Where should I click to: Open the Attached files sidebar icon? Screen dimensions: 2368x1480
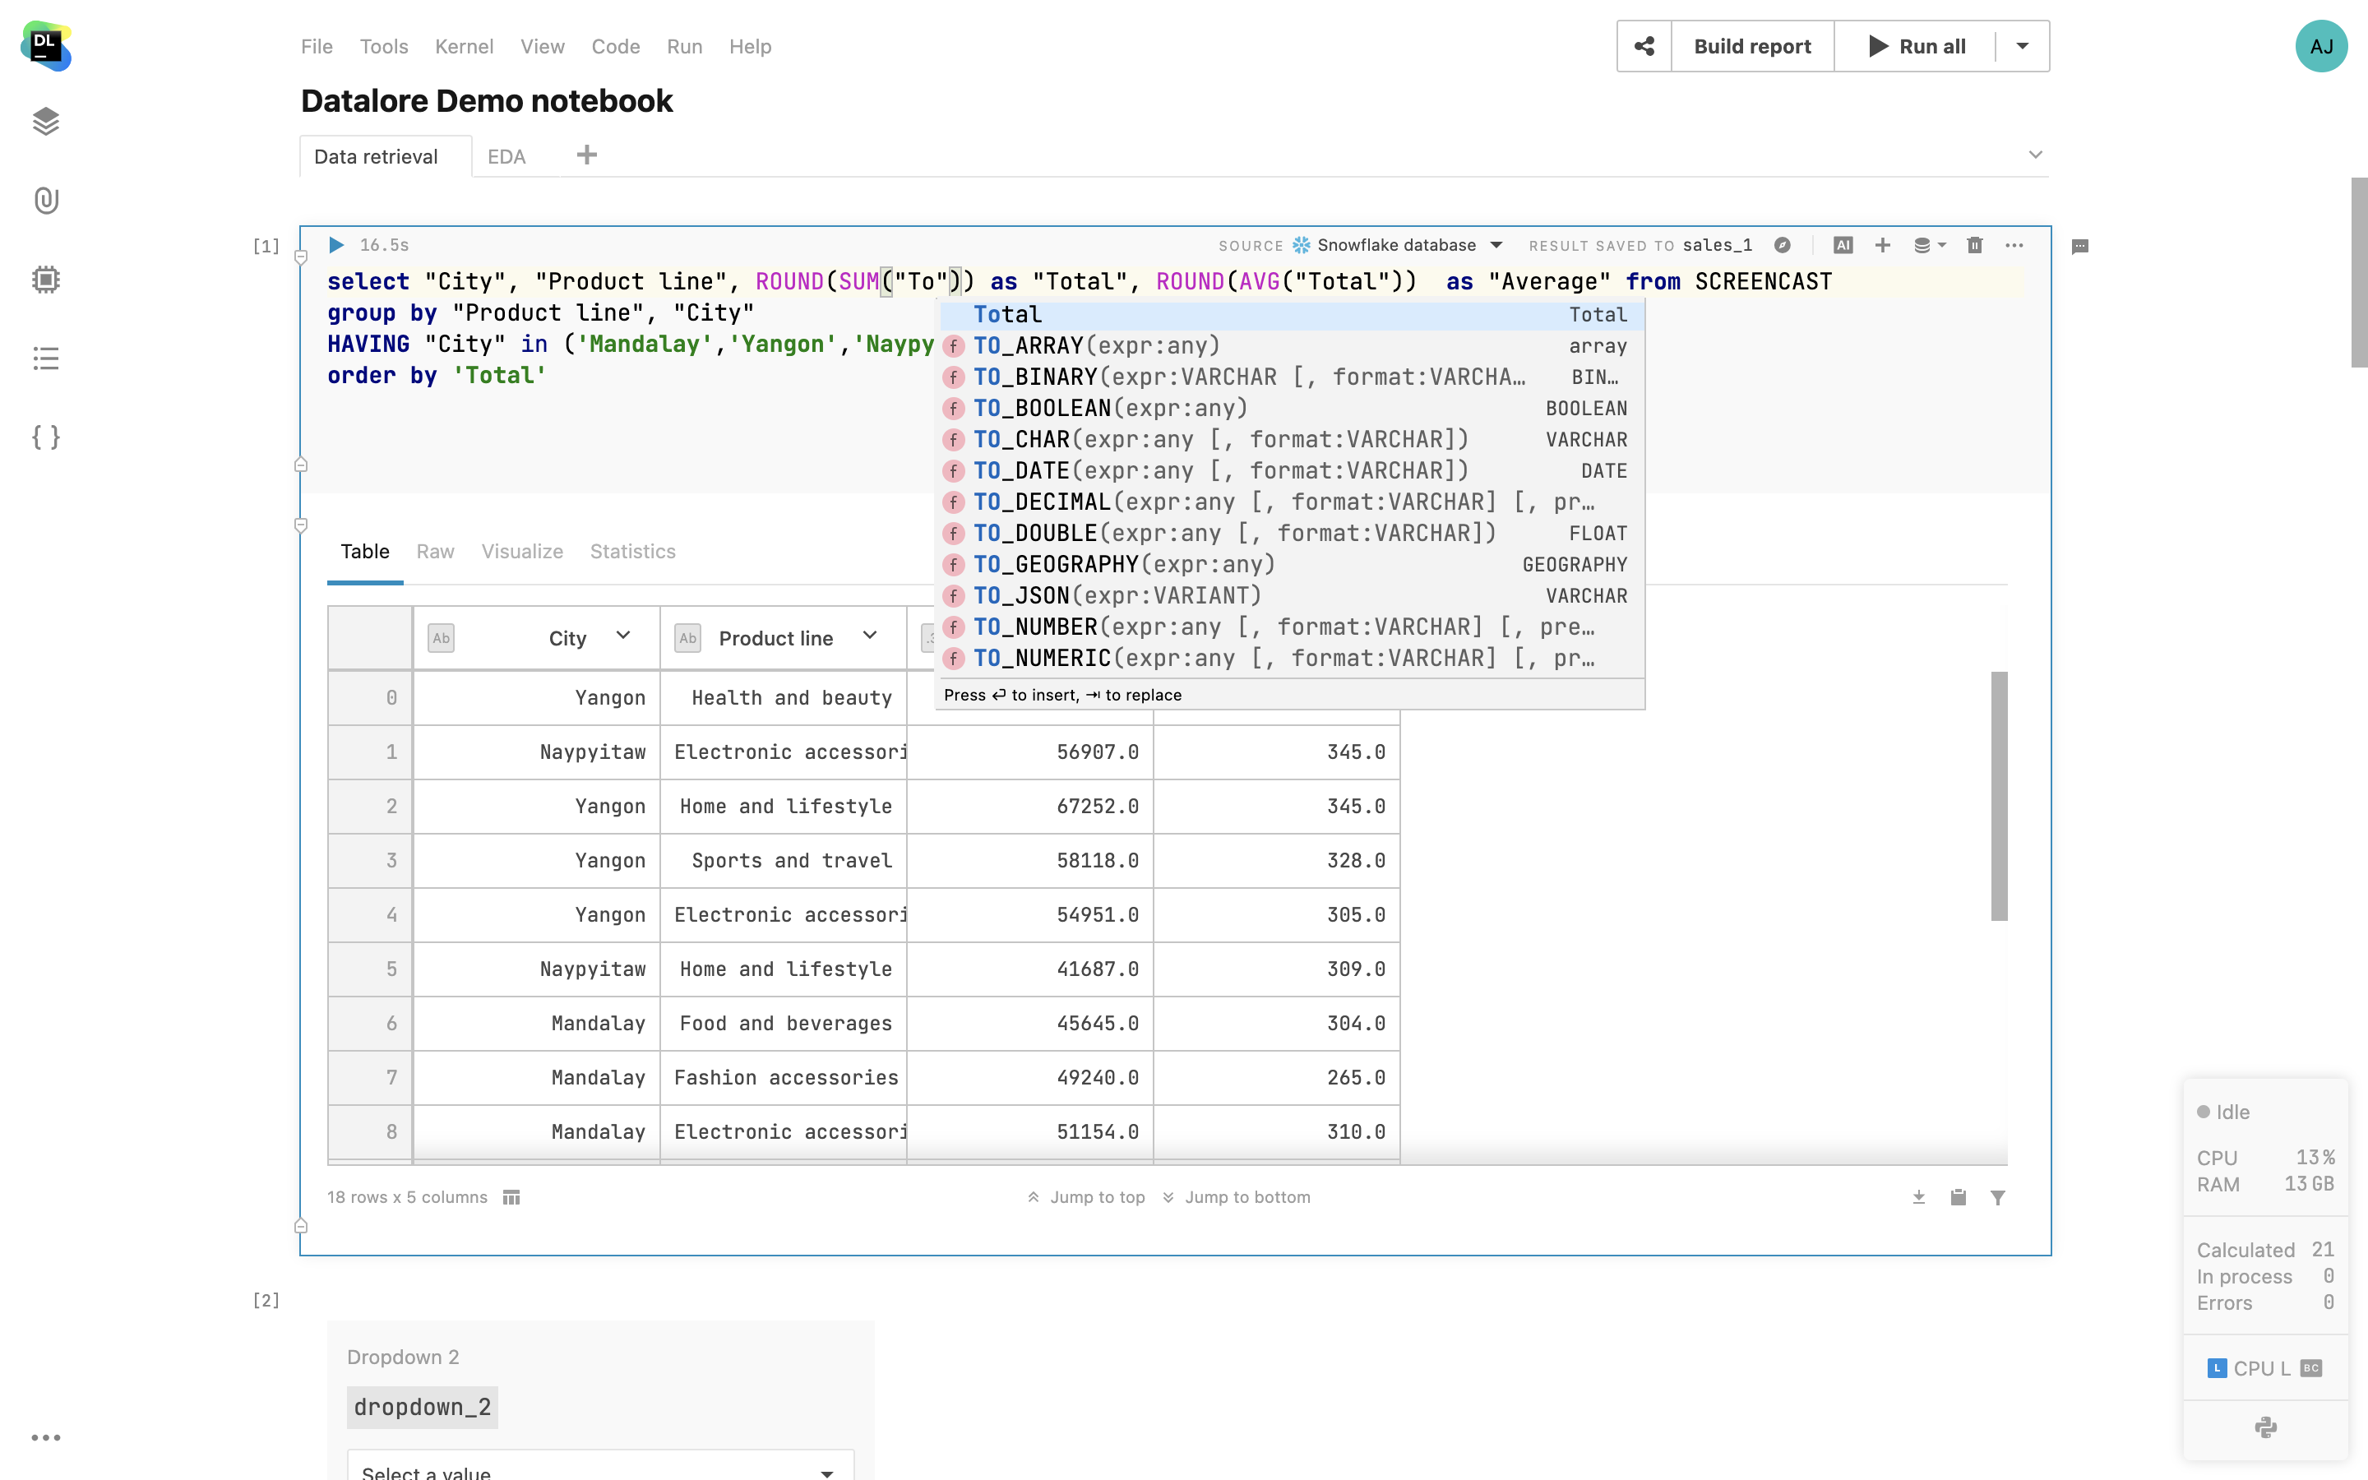(x=46, y=201)
